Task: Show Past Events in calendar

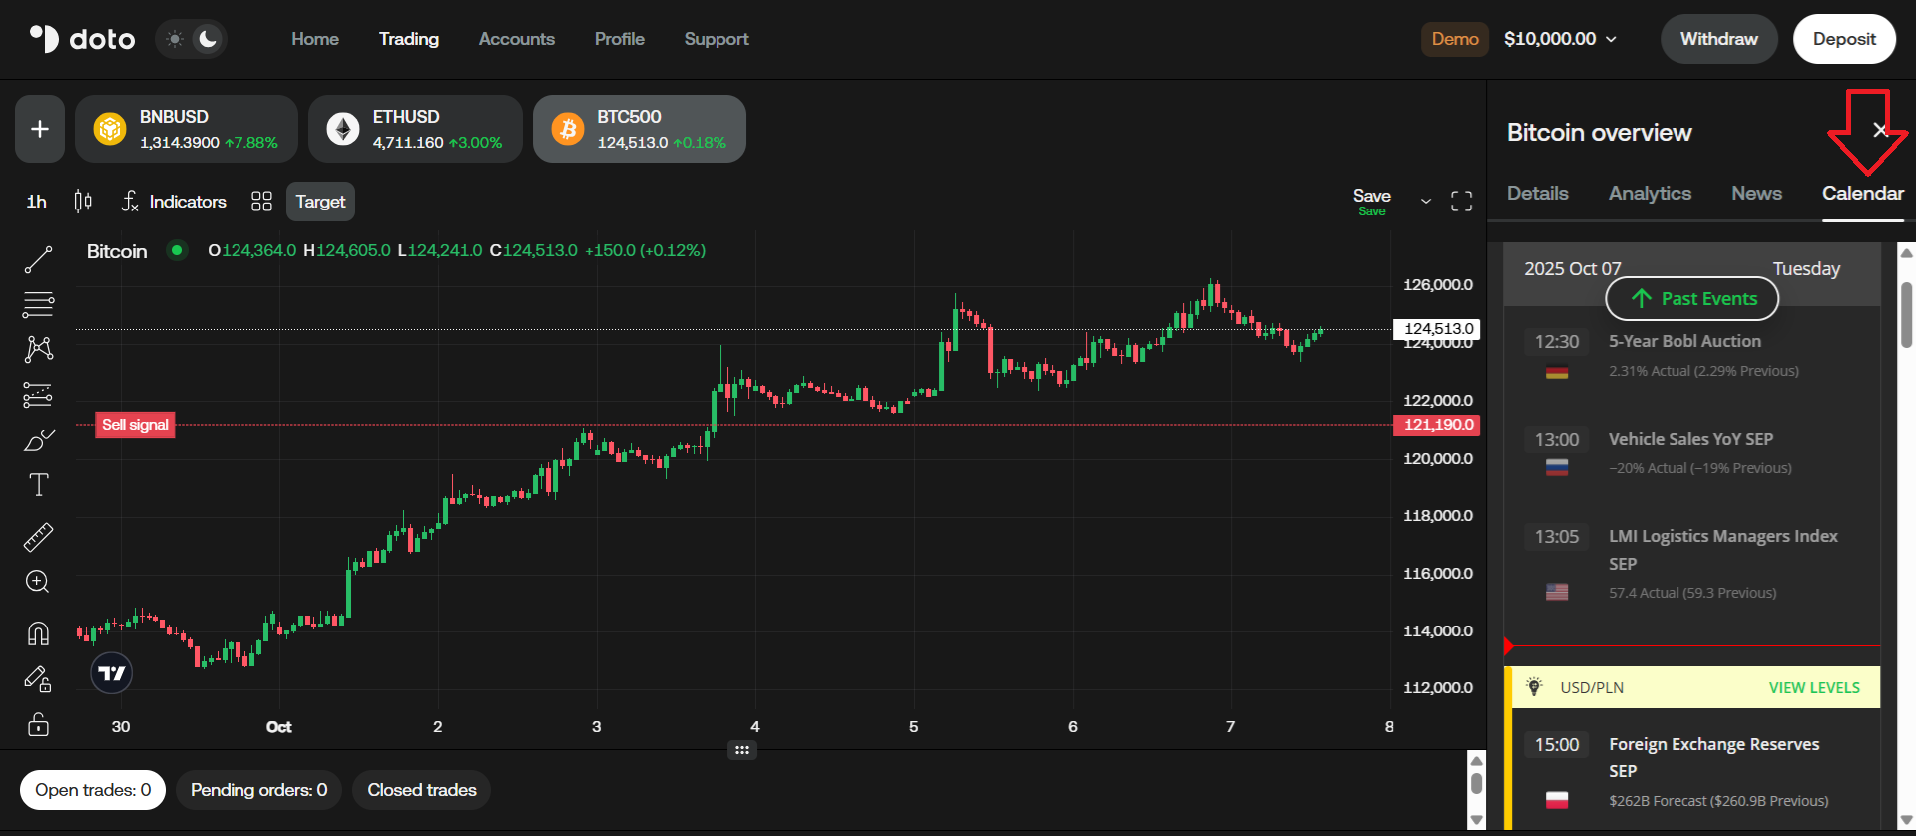Action: [1692, 299]
